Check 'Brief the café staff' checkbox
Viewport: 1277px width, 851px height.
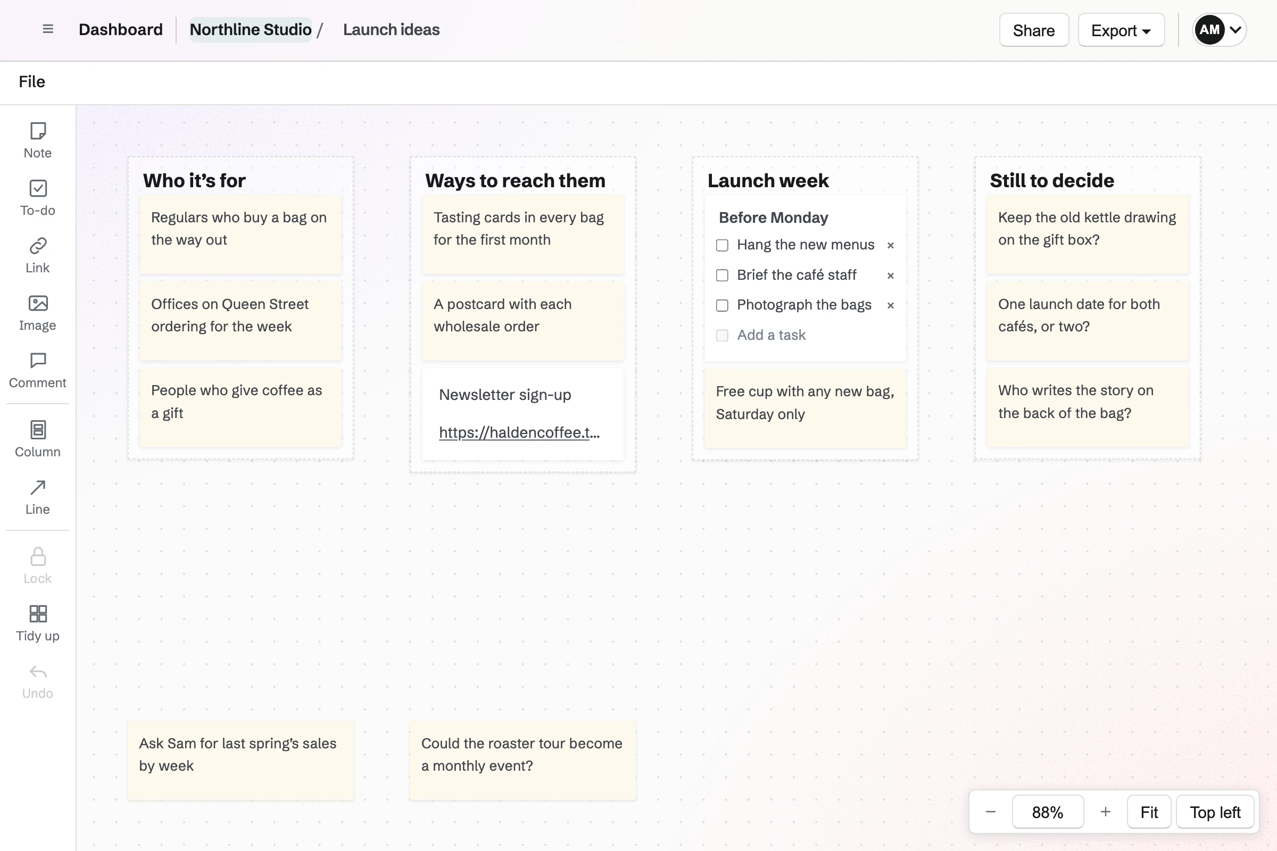pos(722,276)
